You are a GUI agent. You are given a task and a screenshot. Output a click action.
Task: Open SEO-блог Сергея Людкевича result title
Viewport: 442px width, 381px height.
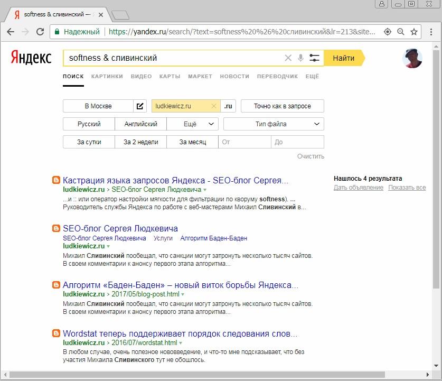tap(120, 228)
